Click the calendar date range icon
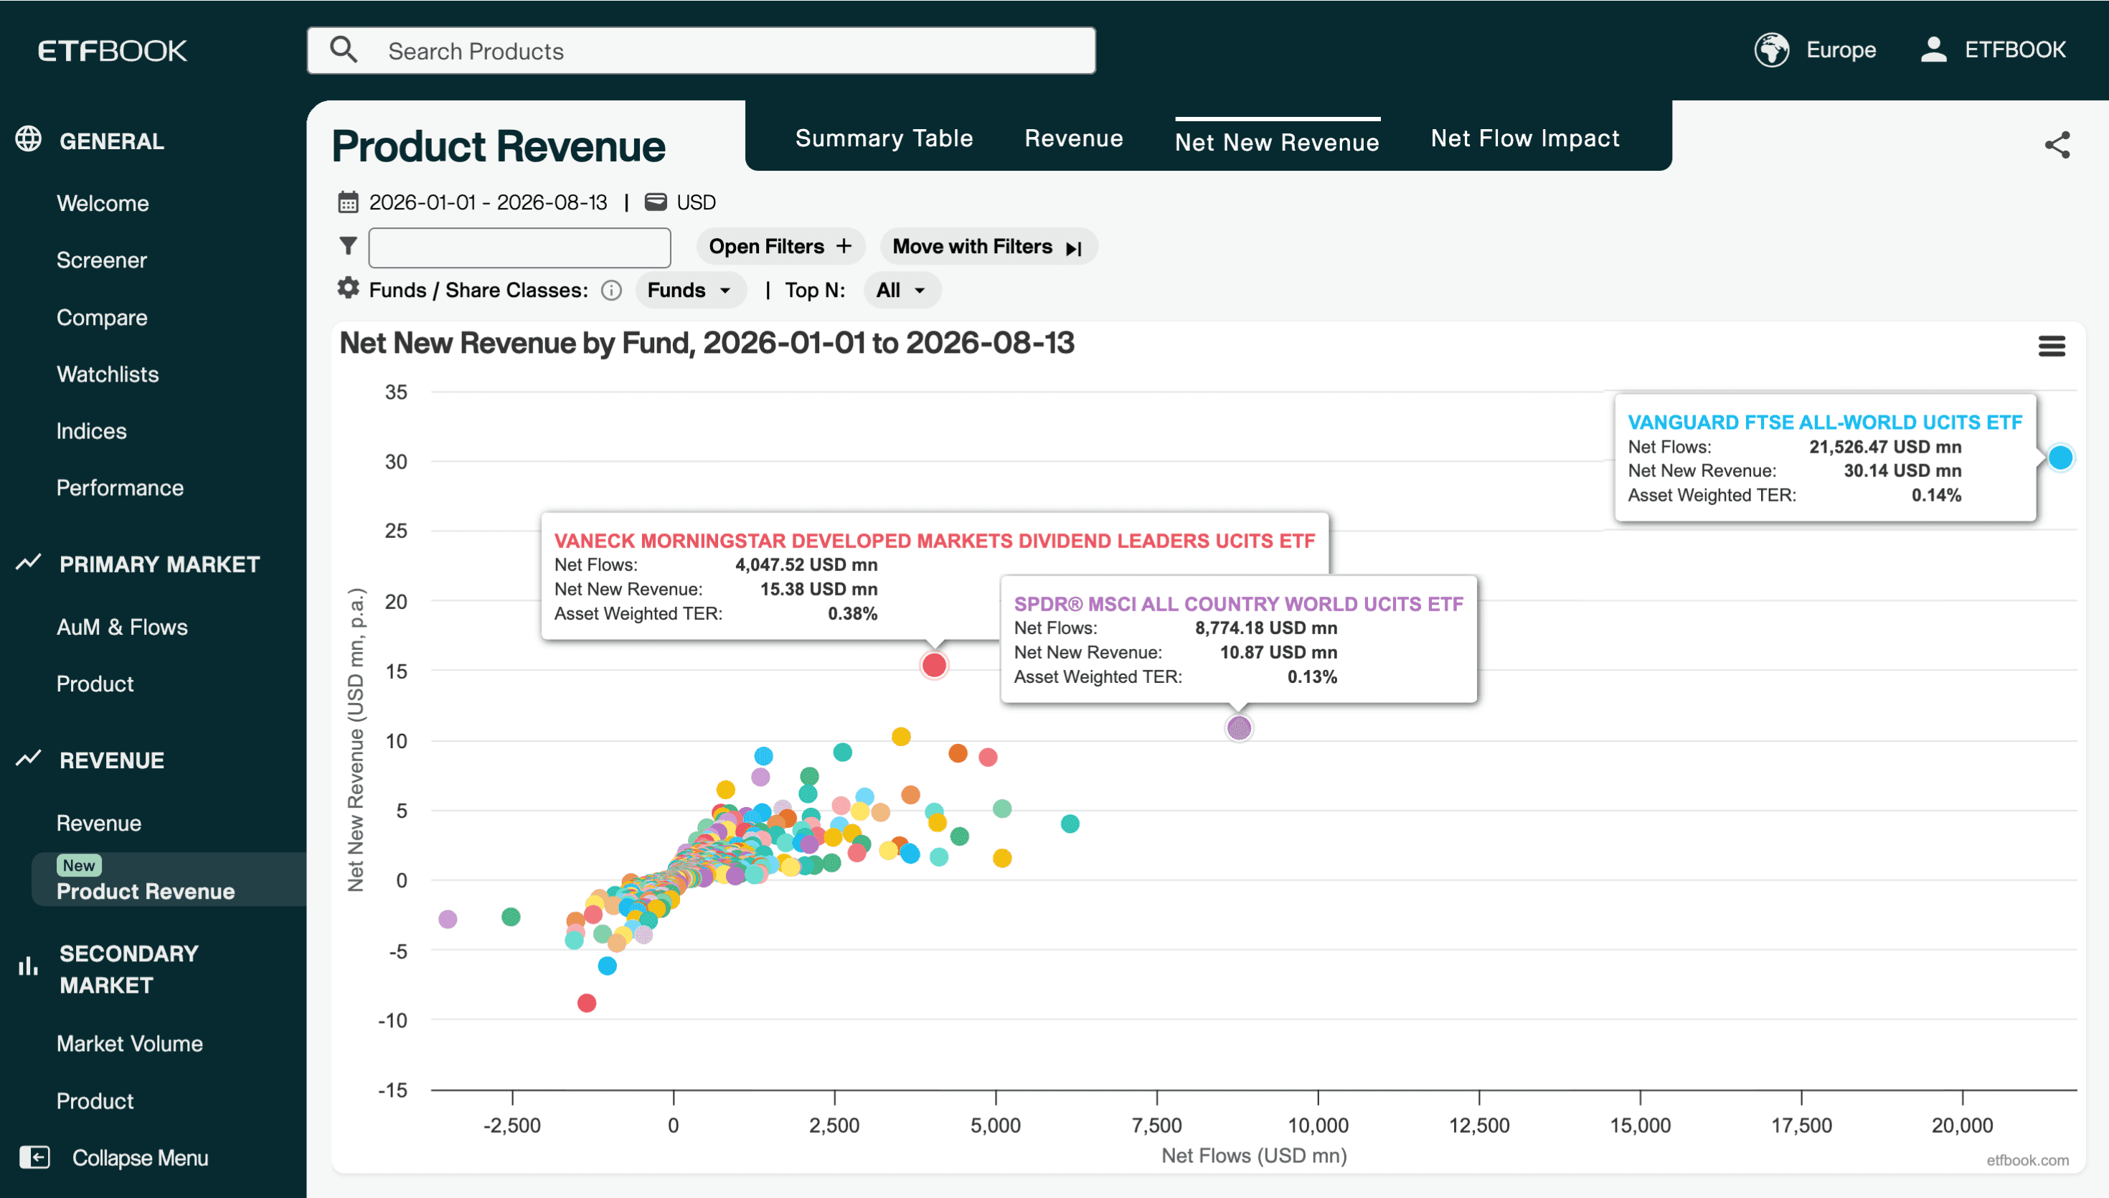 [x=349, y=202]
